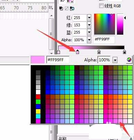
Task: Open the 红 value dropdown arrow
Action: click(89, 18)
